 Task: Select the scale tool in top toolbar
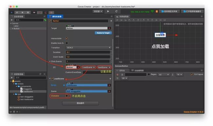click(x=22, y=13)
